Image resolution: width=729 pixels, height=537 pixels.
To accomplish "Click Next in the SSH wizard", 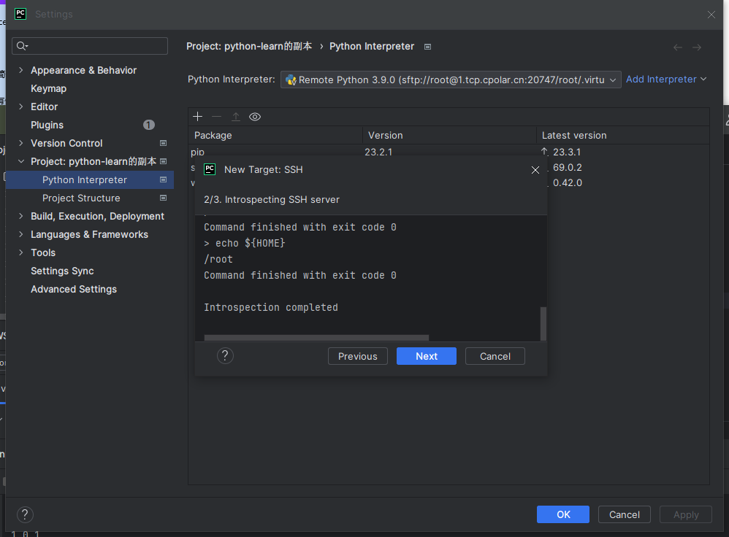I will [427, 356].
